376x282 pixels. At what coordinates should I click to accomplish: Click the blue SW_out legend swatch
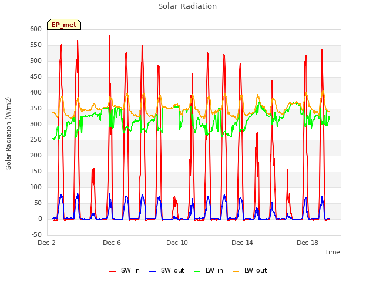coord(153,271)
